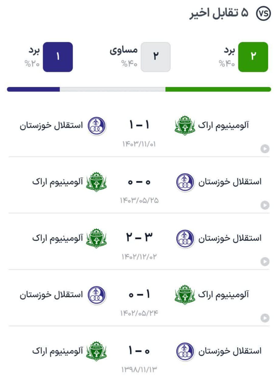Select the gray draws box showing ۲
Viewport: 276px width, 389px height.
[x=156, y=57]
